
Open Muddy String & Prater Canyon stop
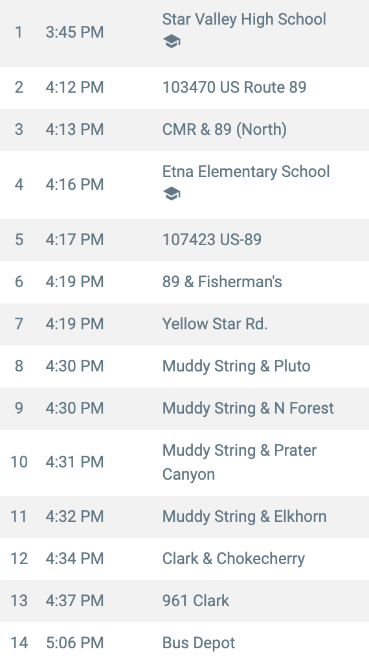pyautogui.click(x=240, y=462)
